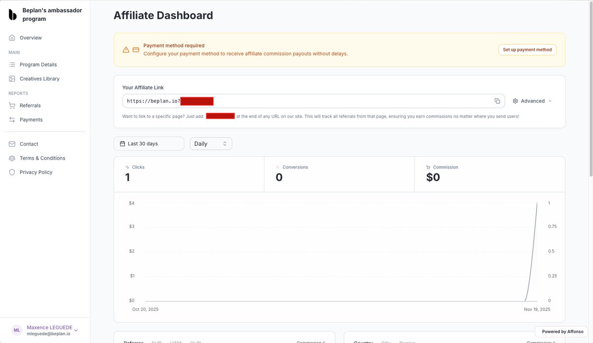The height and width of the screenshot is (343, 593).
Task: Select Program Details in the sidebar
Action: (x=11, y=64)
